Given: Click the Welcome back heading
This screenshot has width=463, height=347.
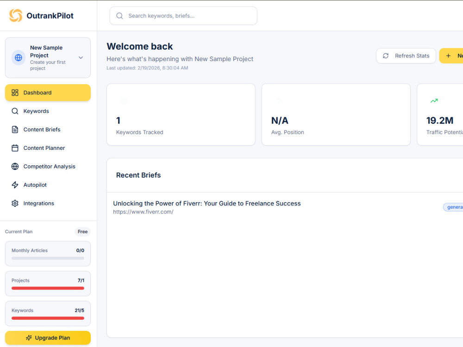Looking at the screenshot, I should pos(140,46).
